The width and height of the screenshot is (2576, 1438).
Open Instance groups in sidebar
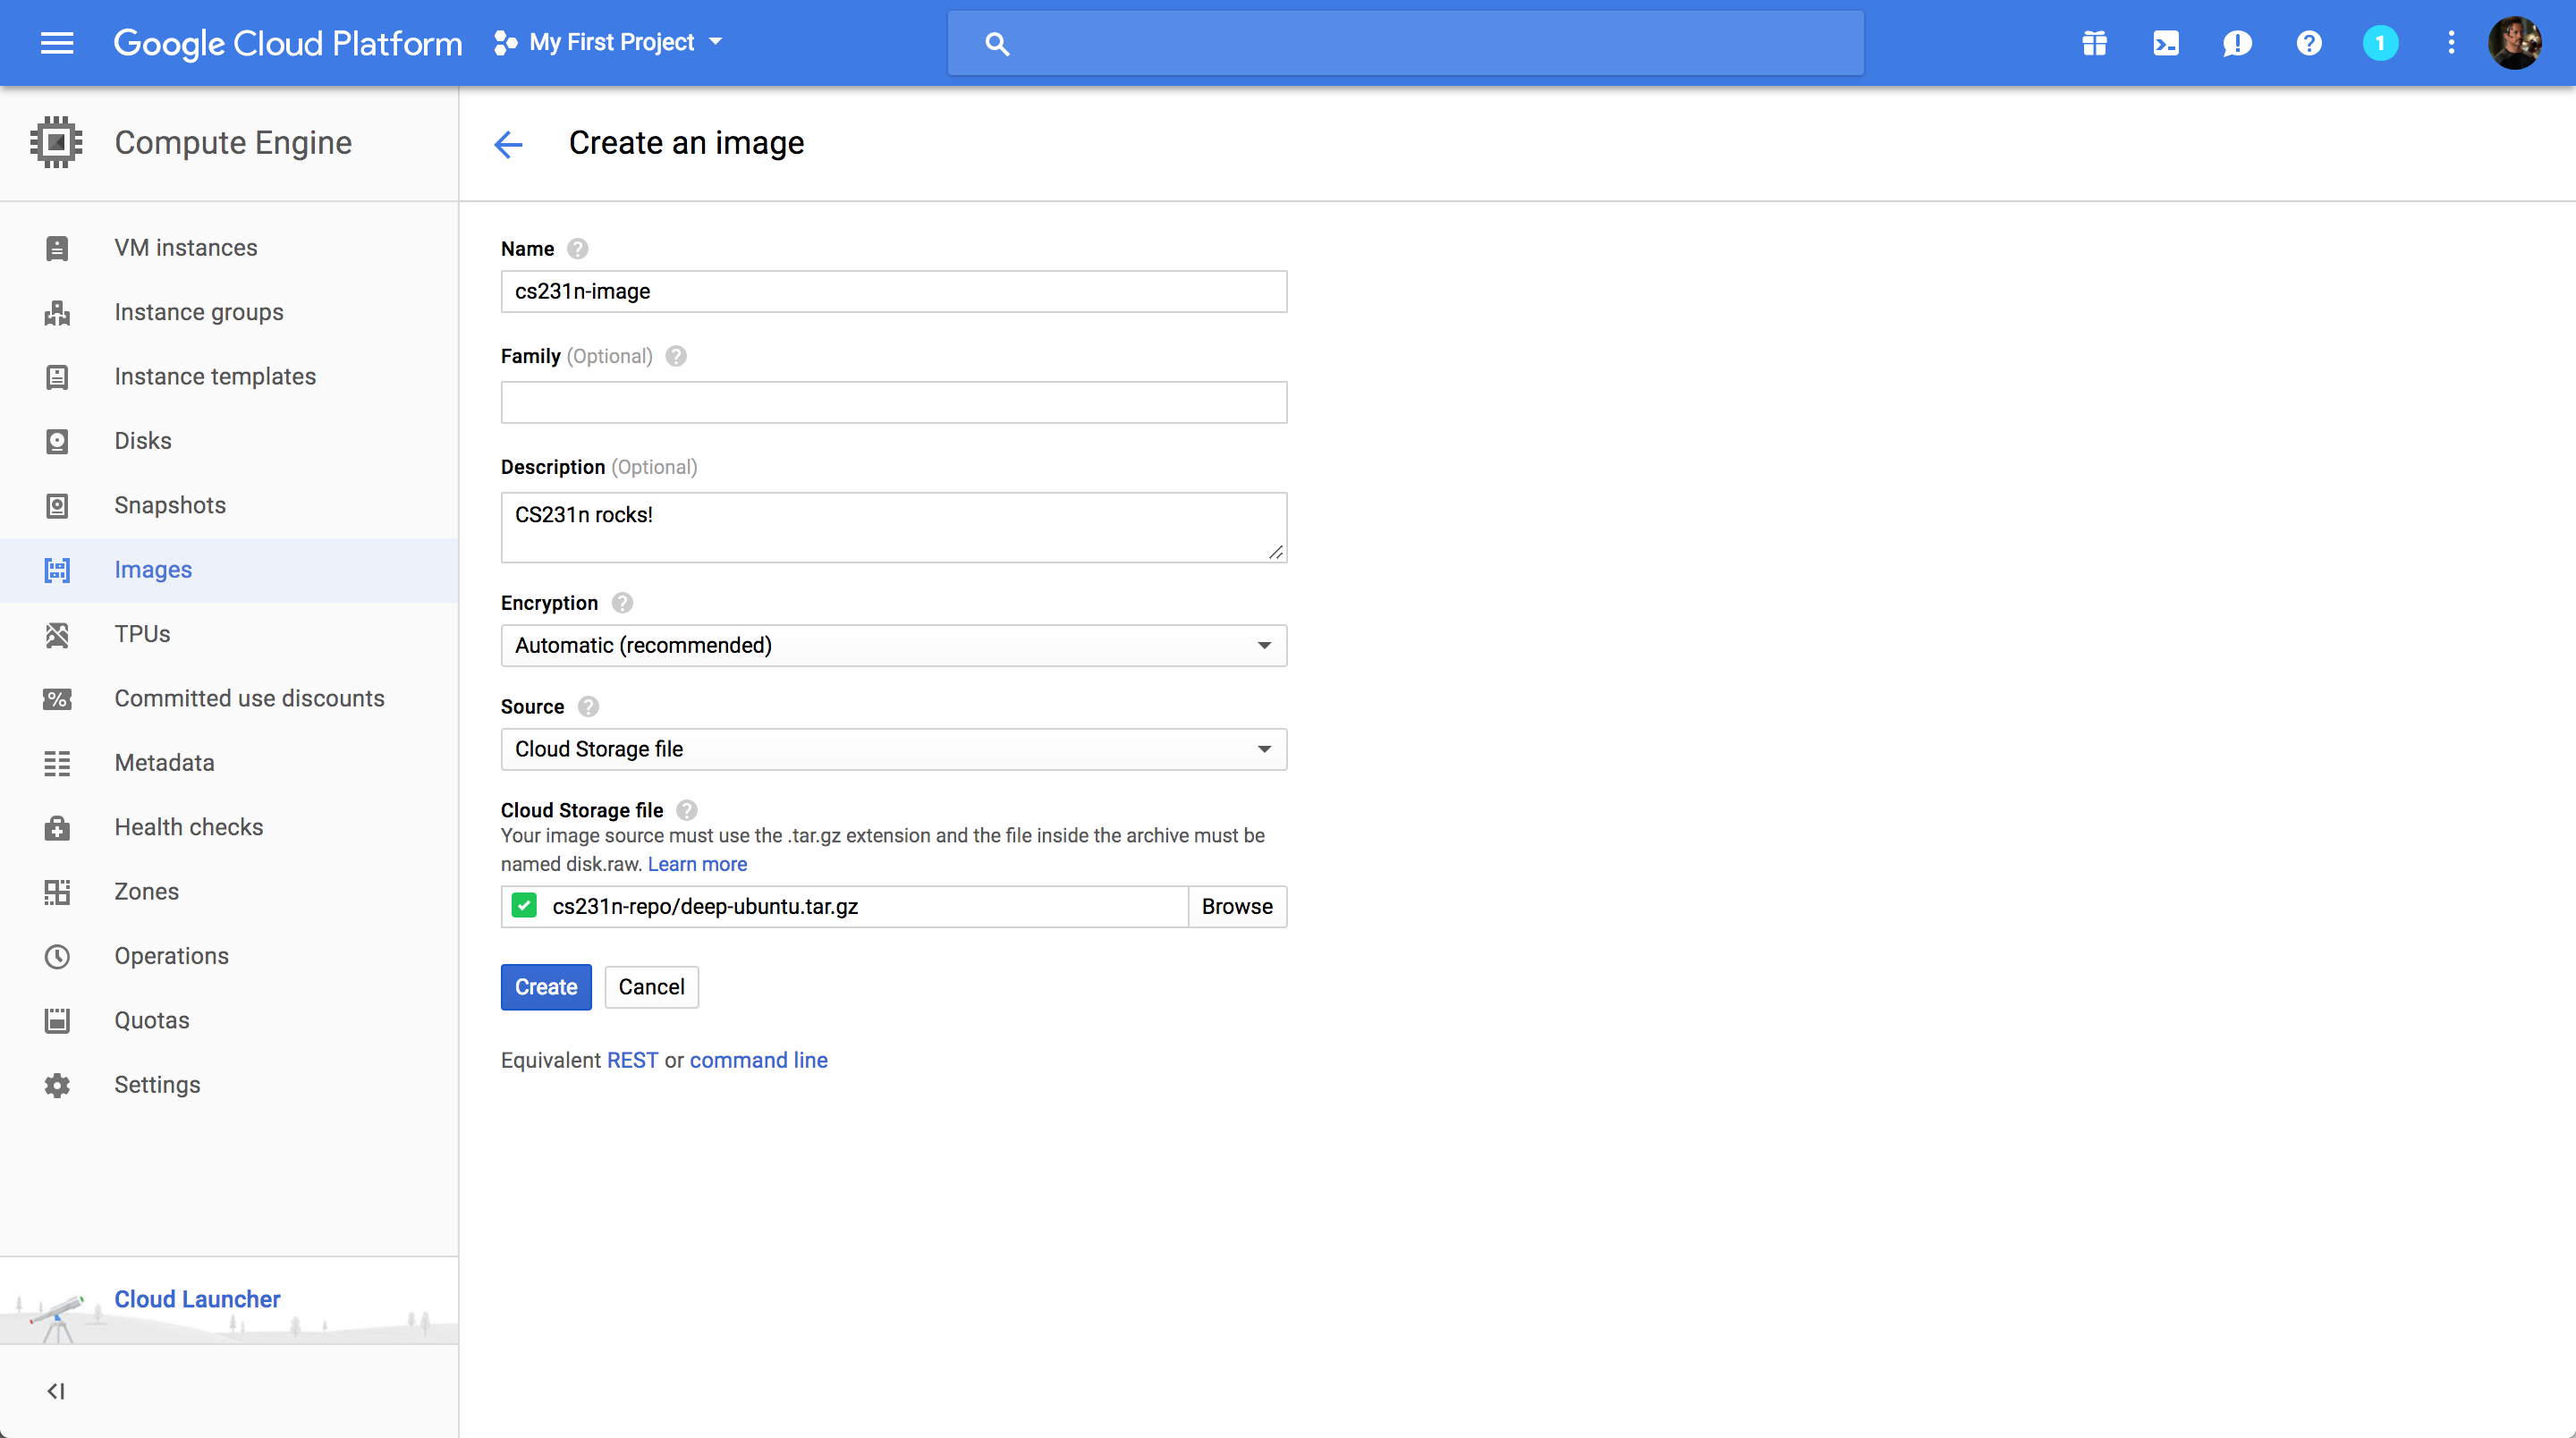click(x=230, y=312)
